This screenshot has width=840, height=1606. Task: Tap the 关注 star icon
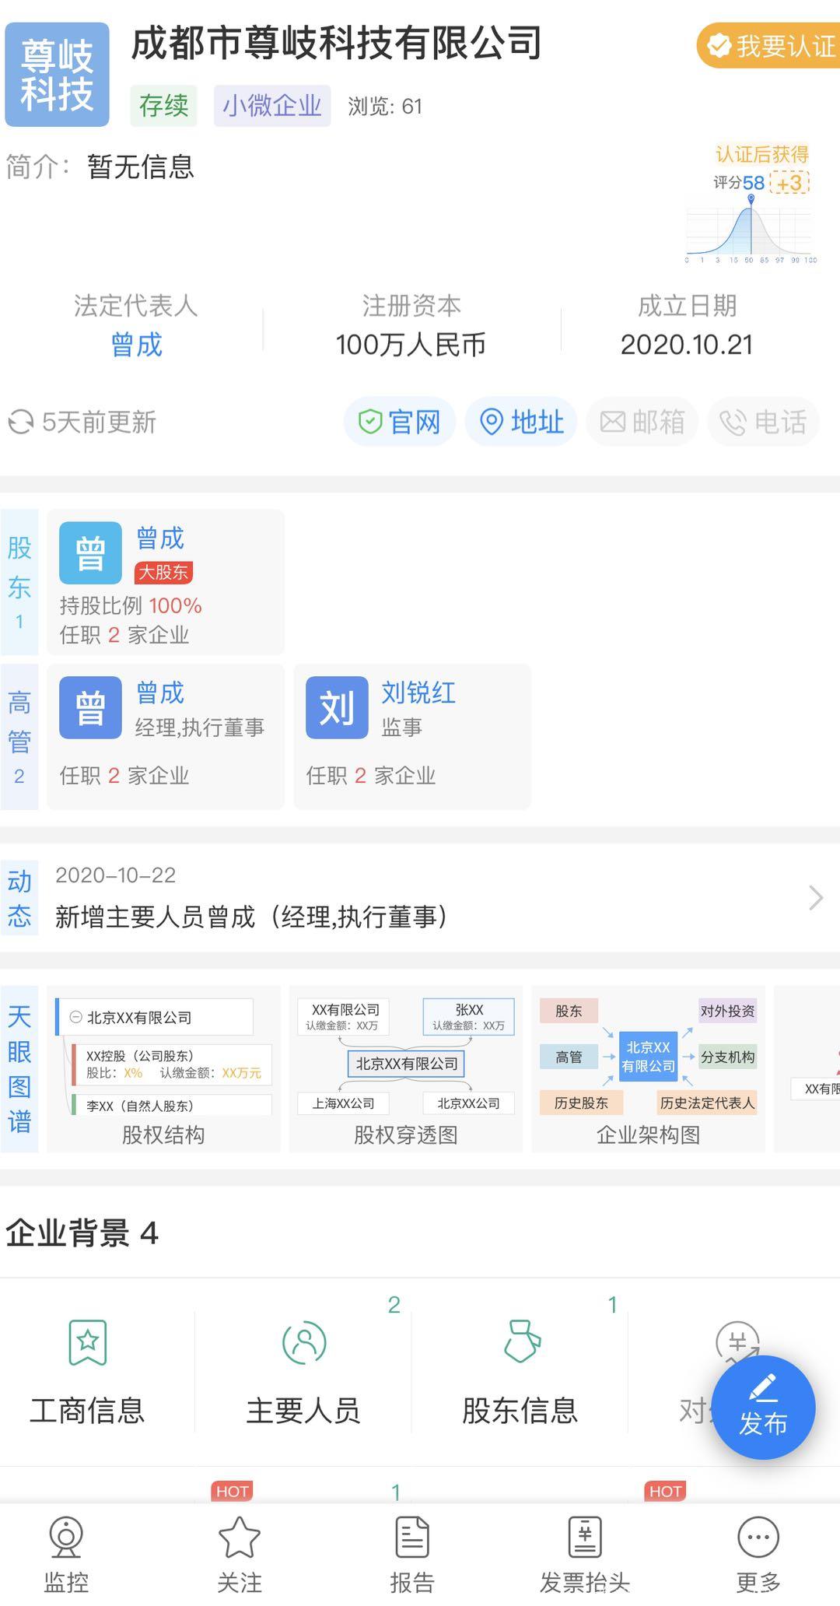(239, 1538)
